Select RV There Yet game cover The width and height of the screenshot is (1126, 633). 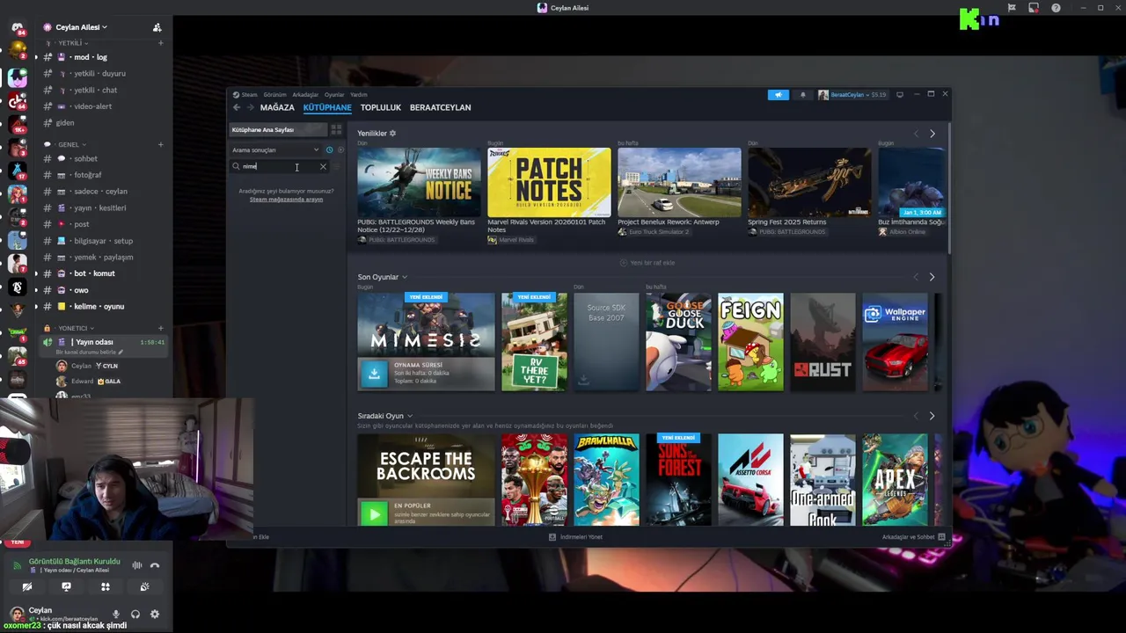(x=534, y=342)
